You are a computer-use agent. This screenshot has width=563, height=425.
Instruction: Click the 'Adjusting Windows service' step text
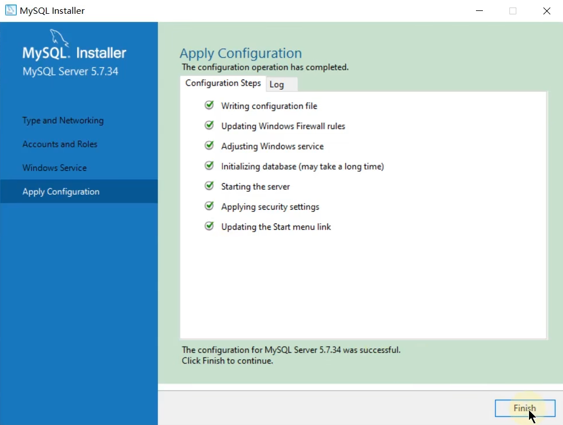[x=273, y=146]
